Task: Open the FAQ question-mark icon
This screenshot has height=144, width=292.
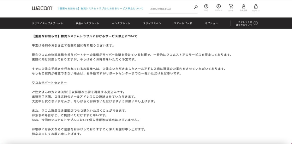Action: [x=206, y=6]
